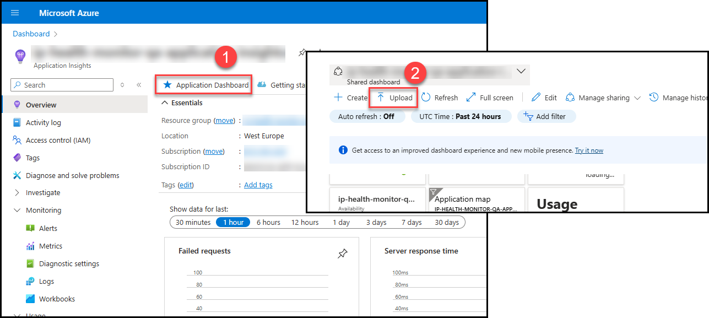709x318 pixels.
Task: Select the 1 day time range
Action: [341, 222]
